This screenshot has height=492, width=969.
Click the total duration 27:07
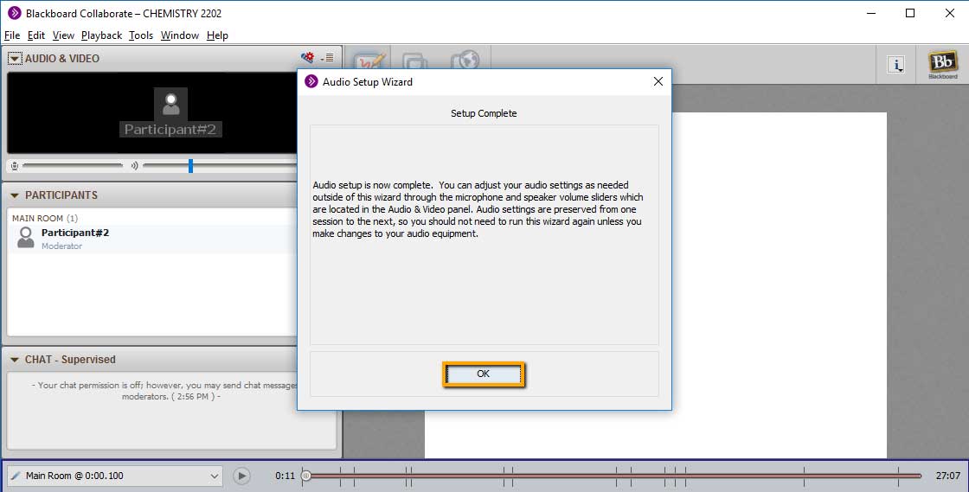(948, 476)
